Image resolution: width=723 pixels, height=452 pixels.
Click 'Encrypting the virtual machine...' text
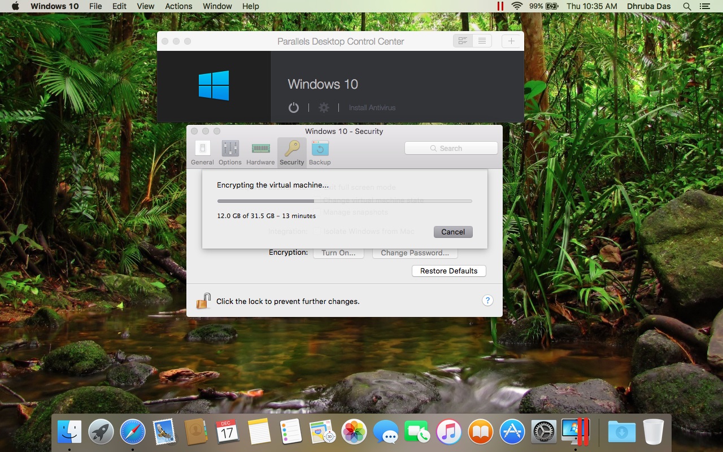click(273, 185)
